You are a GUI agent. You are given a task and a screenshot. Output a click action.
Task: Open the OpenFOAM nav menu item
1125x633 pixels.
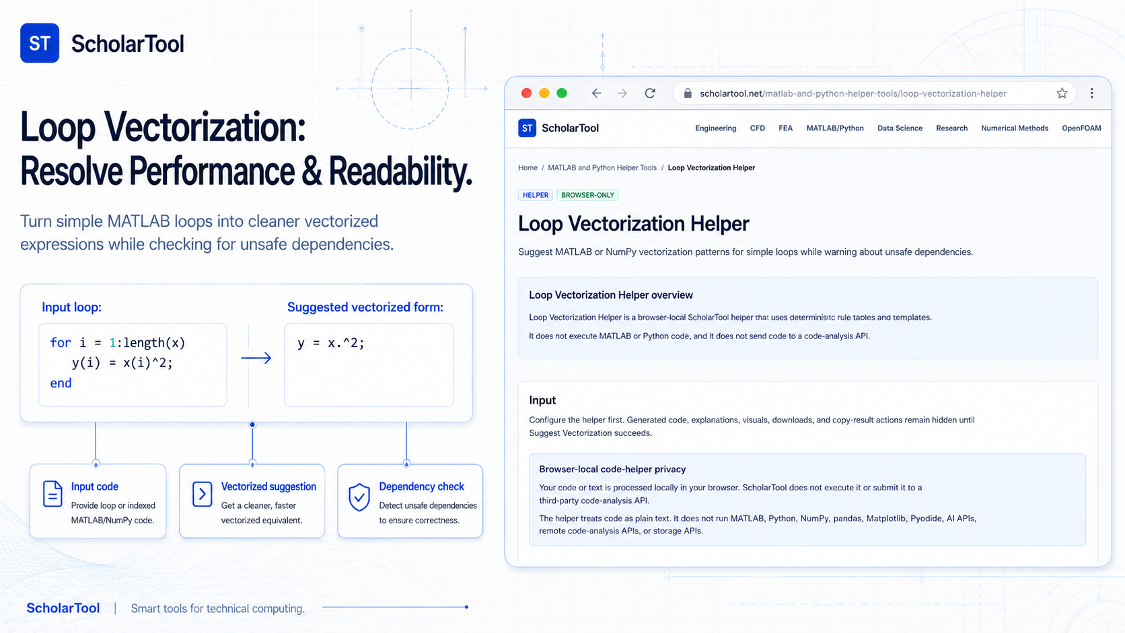pyautogui.click(x=1081, y=128)
